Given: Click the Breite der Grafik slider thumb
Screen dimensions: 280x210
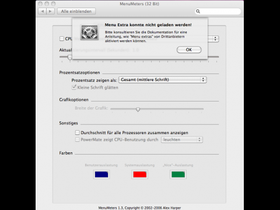Looking at the screenshot, I should pyautogui.click(x=138, y=110).
